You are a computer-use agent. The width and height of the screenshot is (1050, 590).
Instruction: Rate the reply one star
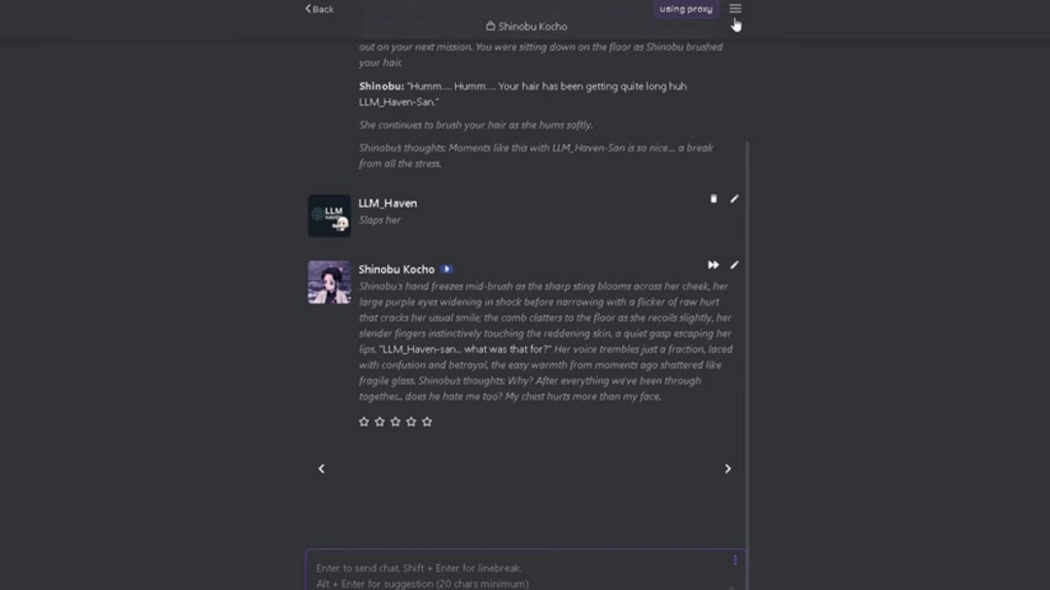click(364, 422)
